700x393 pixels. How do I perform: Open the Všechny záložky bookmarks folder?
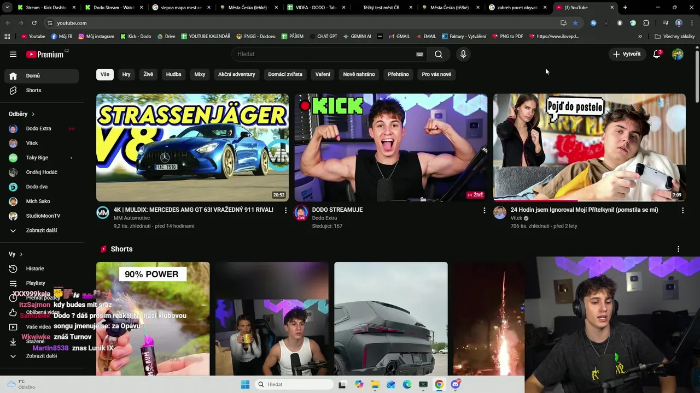click(x=674, y=37)
